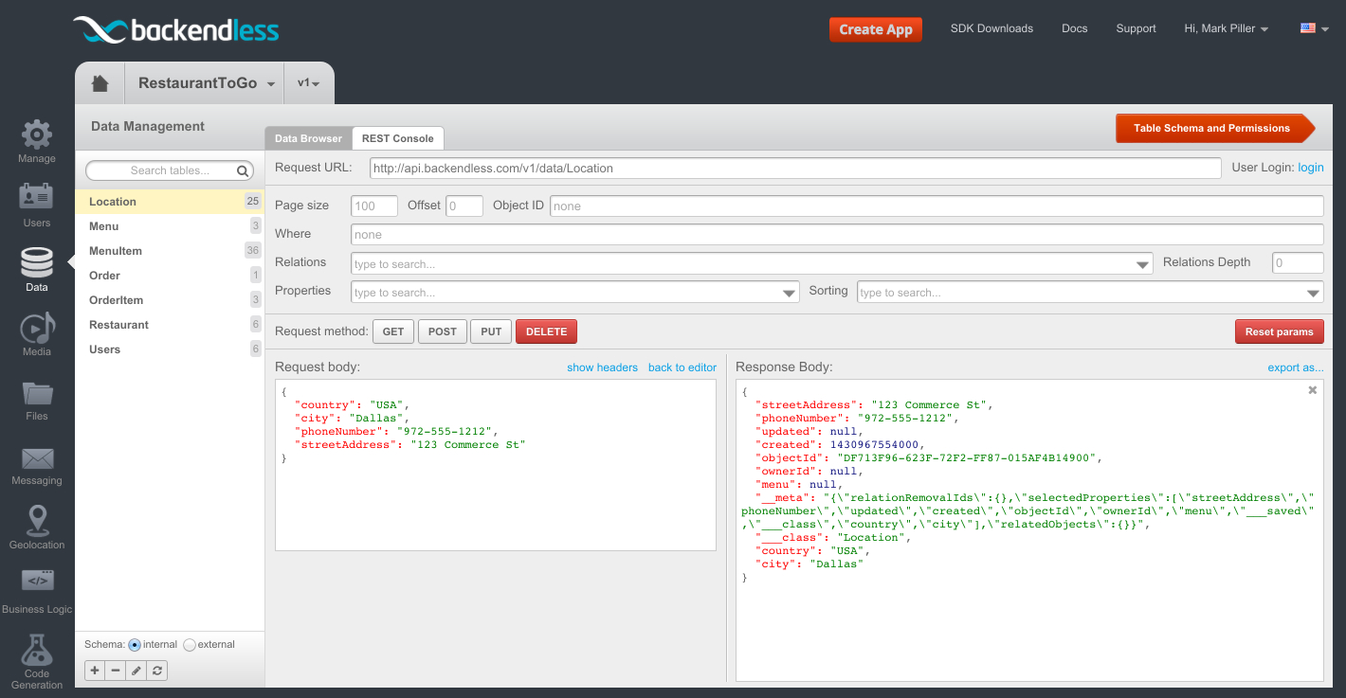
Task: Open Support in the top menu
Action: click(1136, 28)
